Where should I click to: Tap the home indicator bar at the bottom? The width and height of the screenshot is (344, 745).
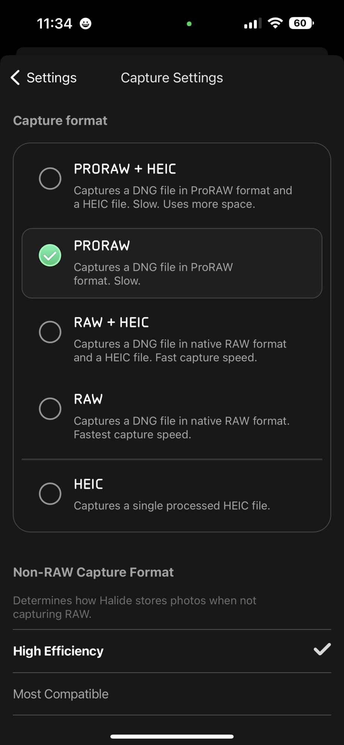click(x=172, y=736)
